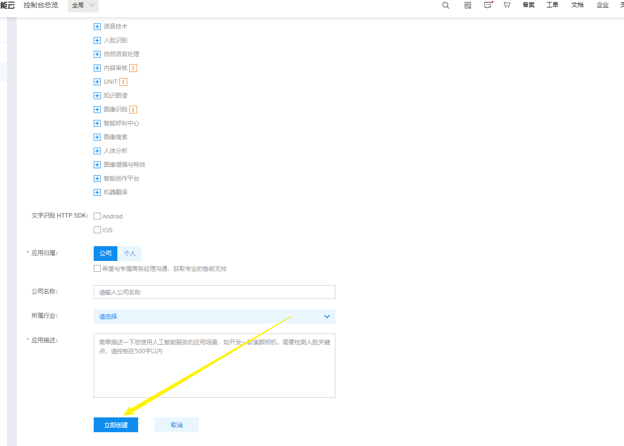Click the orange I badge beside 内容审核
Image resolution: width=624 pixels, height=446 pixels.
point(133,68)
